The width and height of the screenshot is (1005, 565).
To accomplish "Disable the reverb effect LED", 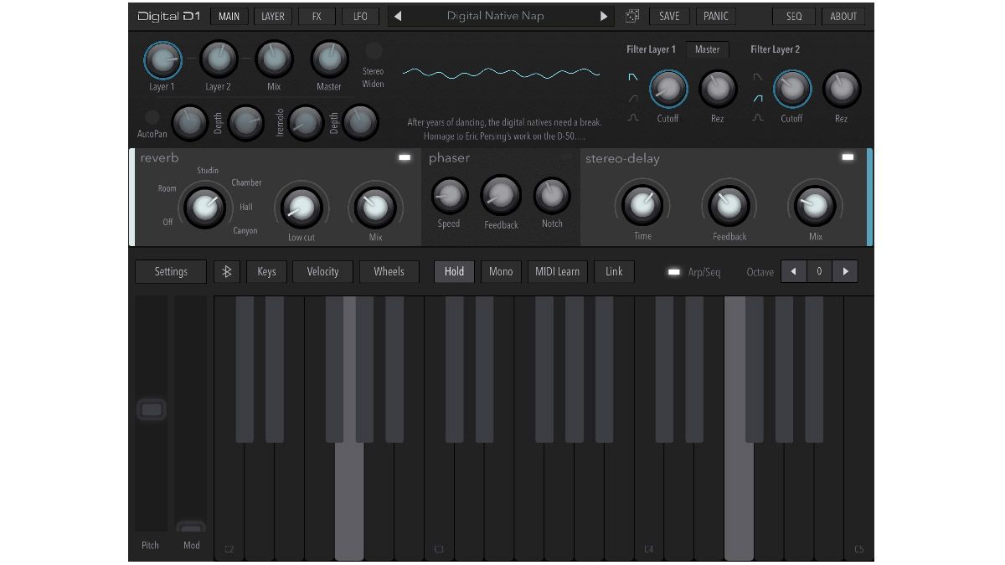I will click(x=405, y=157).
